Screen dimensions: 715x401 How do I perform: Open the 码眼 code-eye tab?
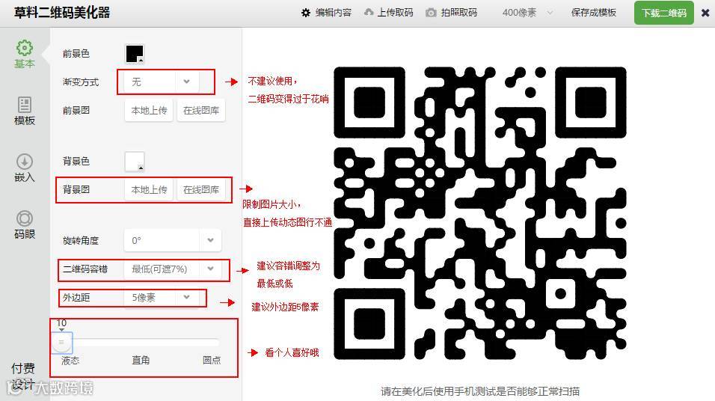click(25, 225)
